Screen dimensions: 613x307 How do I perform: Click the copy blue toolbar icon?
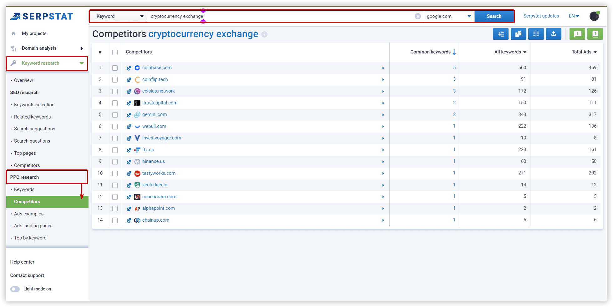(518, 34)
